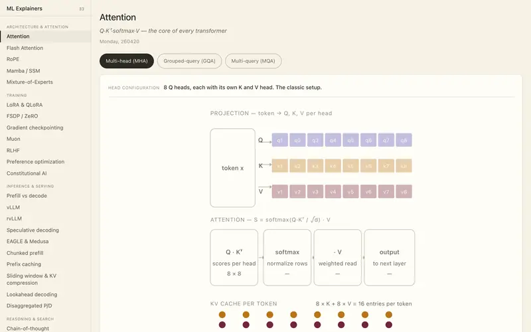
Task: Click the last maroon V cache dot
Action: pos(389,325)
